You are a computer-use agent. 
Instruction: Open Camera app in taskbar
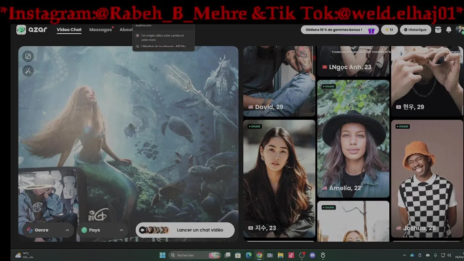(x=270, y=255)
